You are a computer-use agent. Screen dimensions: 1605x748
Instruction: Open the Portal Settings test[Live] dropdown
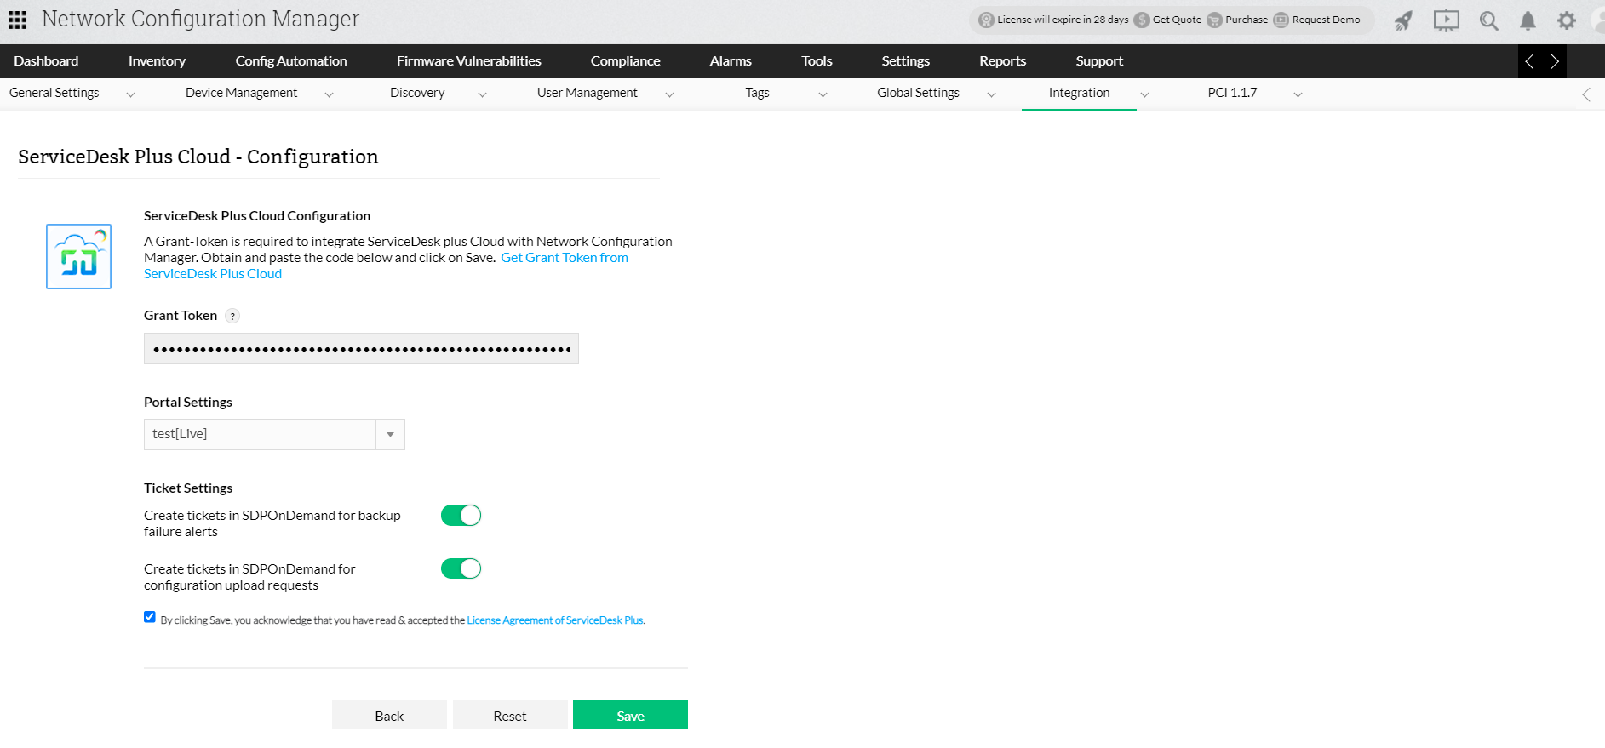[274, 434]
